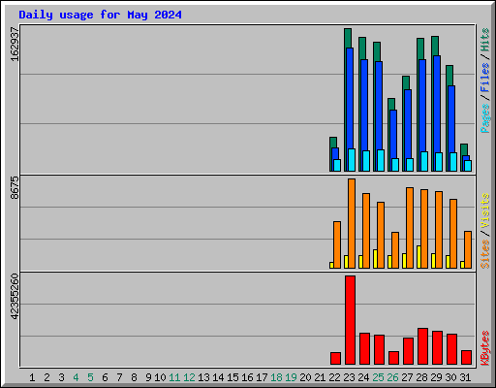The image size is (496, 388).
Task: Click the orange visits bar for day 23
Action: tap(352, 223)
